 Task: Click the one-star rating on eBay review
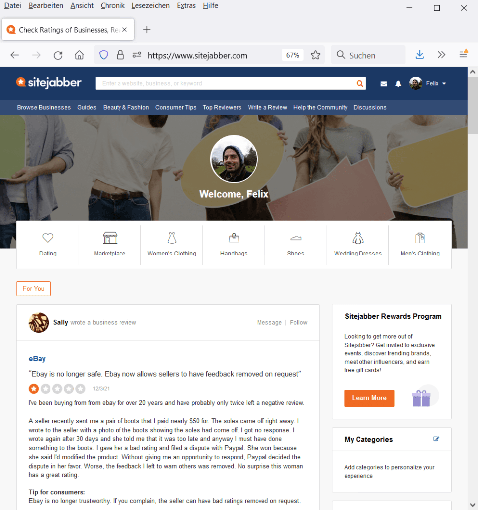[34, 389]
